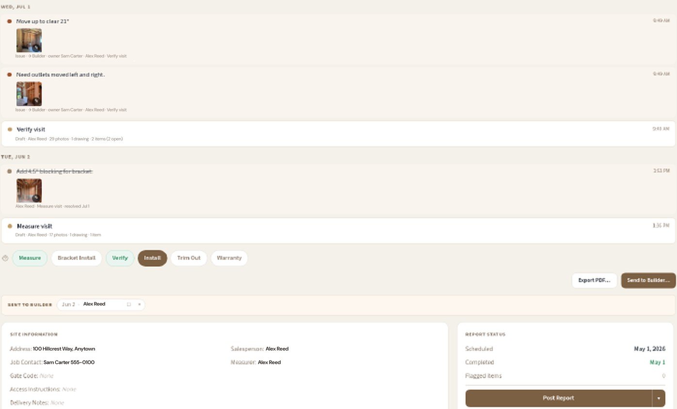Viewport: 677px width, 409px height.
Task: Click the Measurer name Alex Reed
Action: [269, 362]
